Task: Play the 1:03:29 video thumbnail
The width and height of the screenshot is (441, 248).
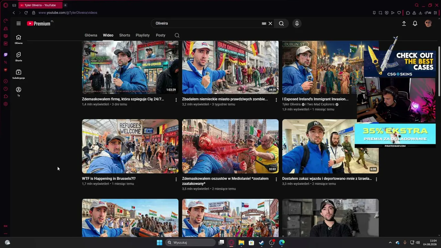Action: [x=130, y=67]
